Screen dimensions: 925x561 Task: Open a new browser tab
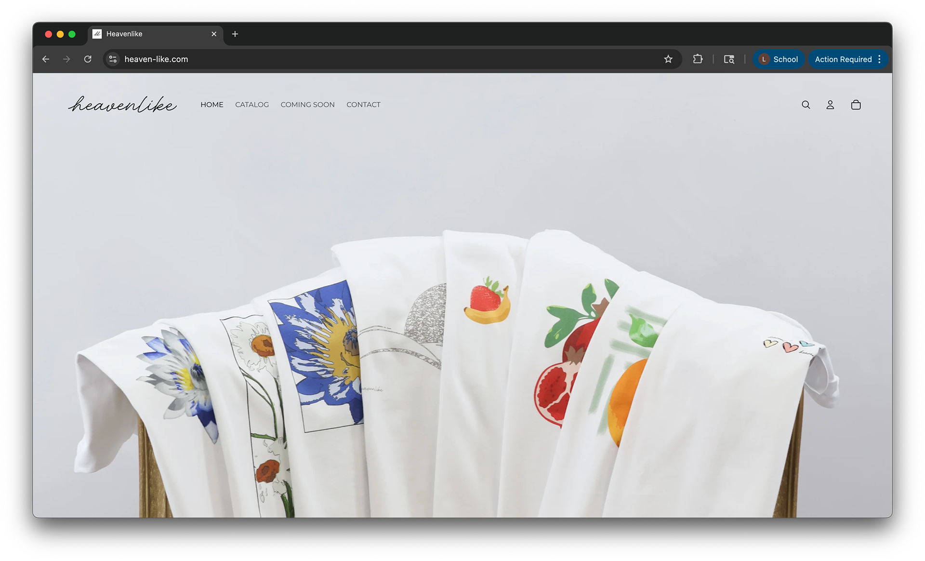coord(235,34)
